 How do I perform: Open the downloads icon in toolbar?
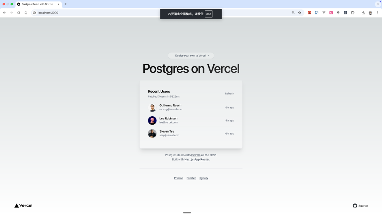tap(363, 13)
